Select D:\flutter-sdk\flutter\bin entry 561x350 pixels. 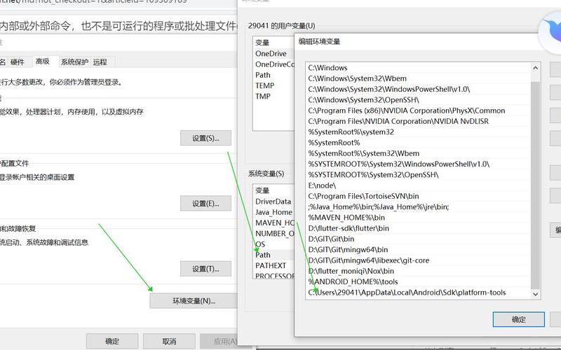point(419,228)
